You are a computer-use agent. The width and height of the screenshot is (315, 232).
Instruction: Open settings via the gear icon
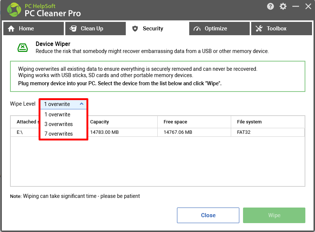[283, 6]
